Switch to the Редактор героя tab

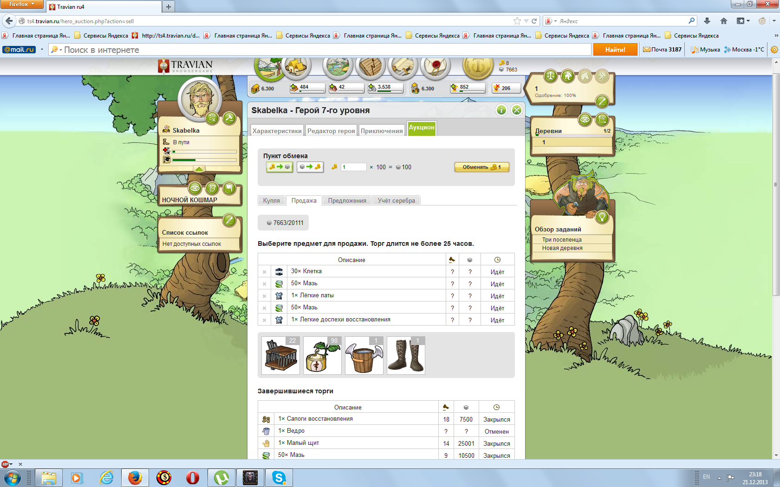point(331,131)
